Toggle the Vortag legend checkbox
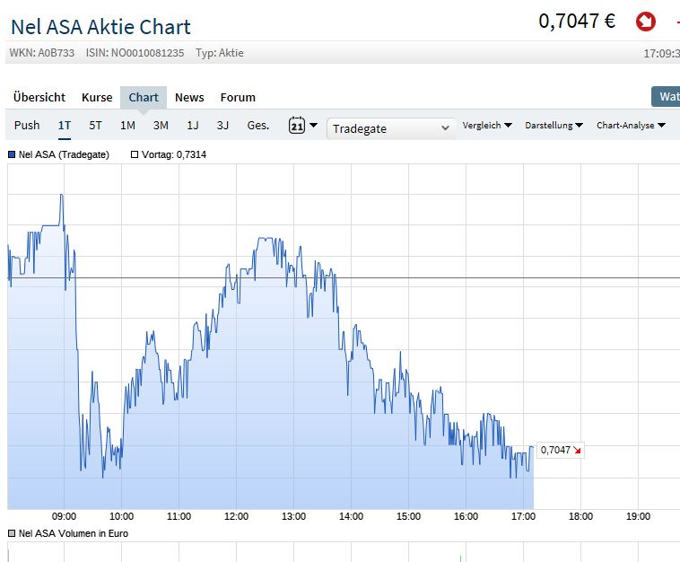This screenshot has width=680, height=562. (135, 154)
